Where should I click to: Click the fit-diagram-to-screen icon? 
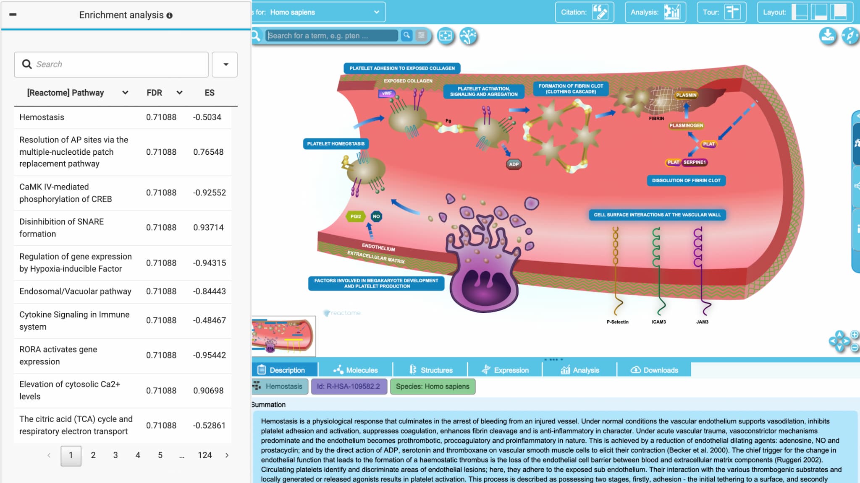[446, 36]
